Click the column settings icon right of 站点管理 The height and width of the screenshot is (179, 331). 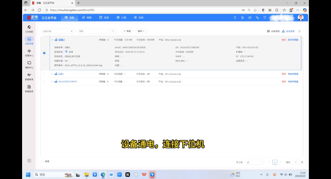click(x=300, y=31)
